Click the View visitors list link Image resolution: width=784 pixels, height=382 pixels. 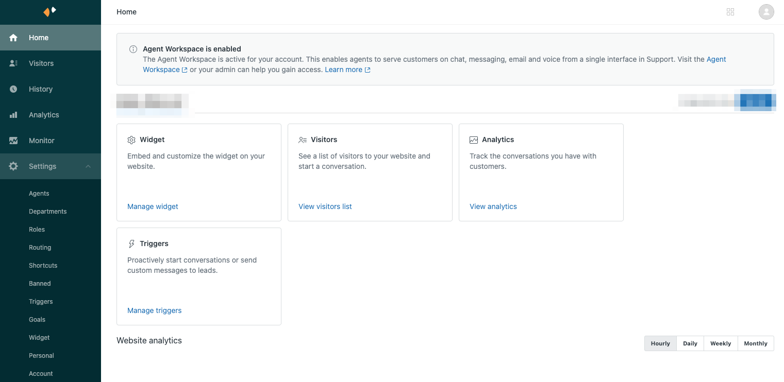pos(325,206)
